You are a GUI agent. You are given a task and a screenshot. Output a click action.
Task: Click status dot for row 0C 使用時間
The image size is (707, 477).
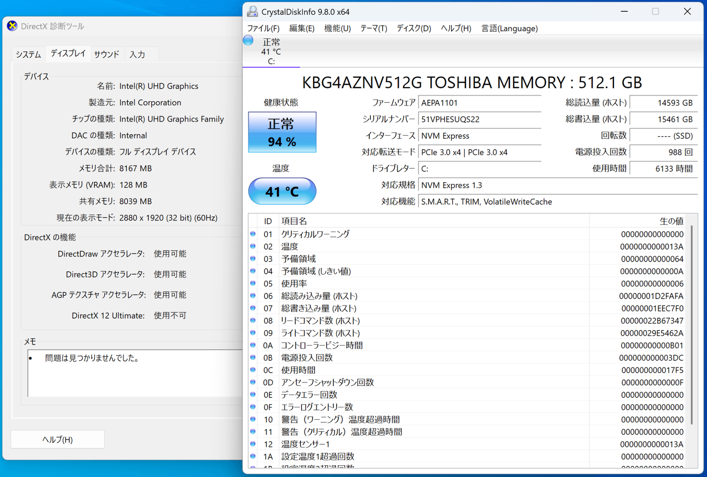pos(253,369)
